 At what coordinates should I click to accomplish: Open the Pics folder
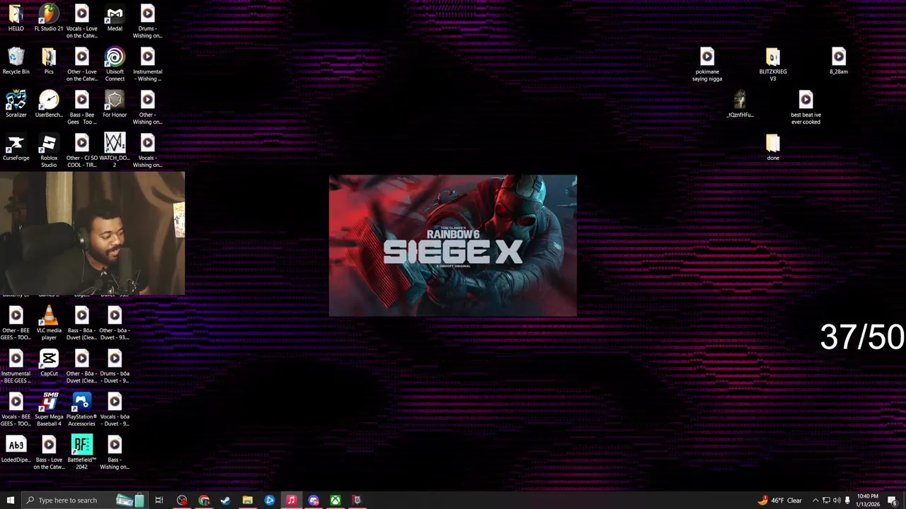pos(49,62)
